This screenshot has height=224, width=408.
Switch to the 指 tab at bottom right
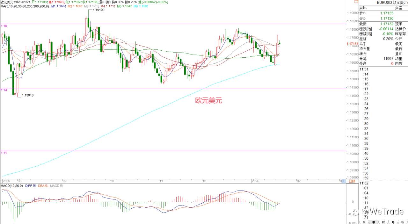pos(364,222)
